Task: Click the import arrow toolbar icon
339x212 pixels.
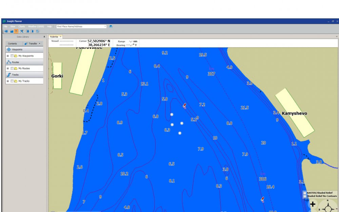Action: pyautogui.click(x=6, y=31)
